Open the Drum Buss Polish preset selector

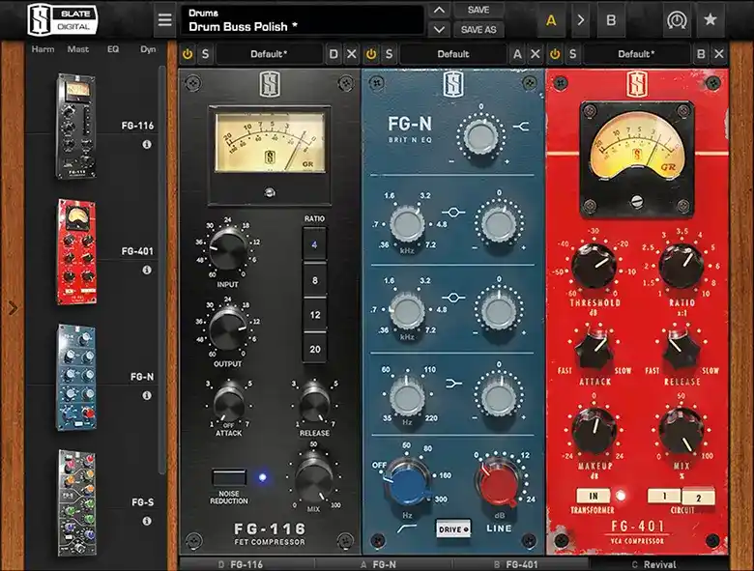point(303,20)
